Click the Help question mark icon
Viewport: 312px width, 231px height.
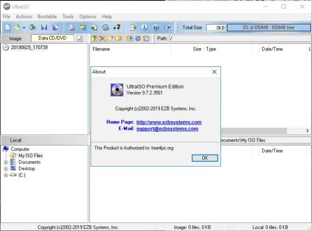pos(156,27)
